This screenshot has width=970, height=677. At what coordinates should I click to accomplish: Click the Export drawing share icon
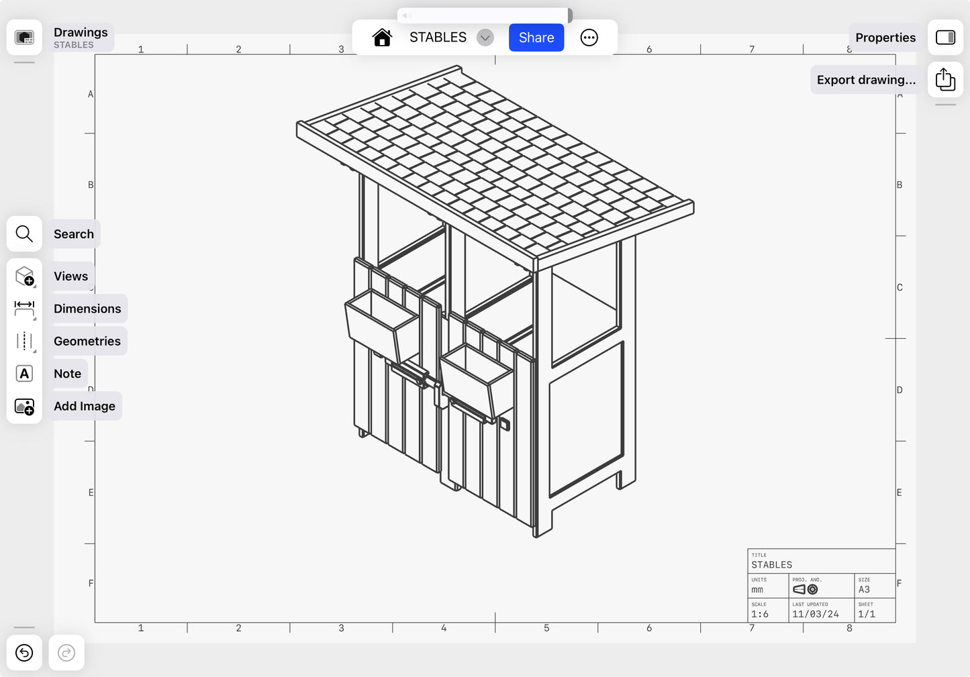(x=945, y=80)
